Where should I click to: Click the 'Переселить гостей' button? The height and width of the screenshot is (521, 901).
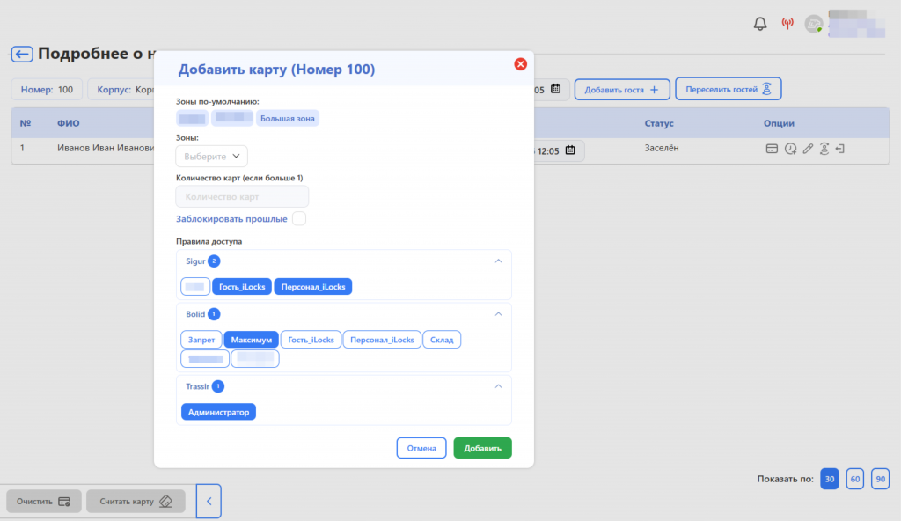[x=728, y=89]
